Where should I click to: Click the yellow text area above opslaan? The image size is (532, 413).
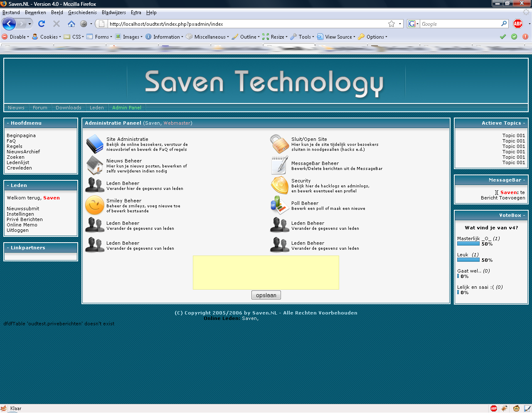point(266,273)
